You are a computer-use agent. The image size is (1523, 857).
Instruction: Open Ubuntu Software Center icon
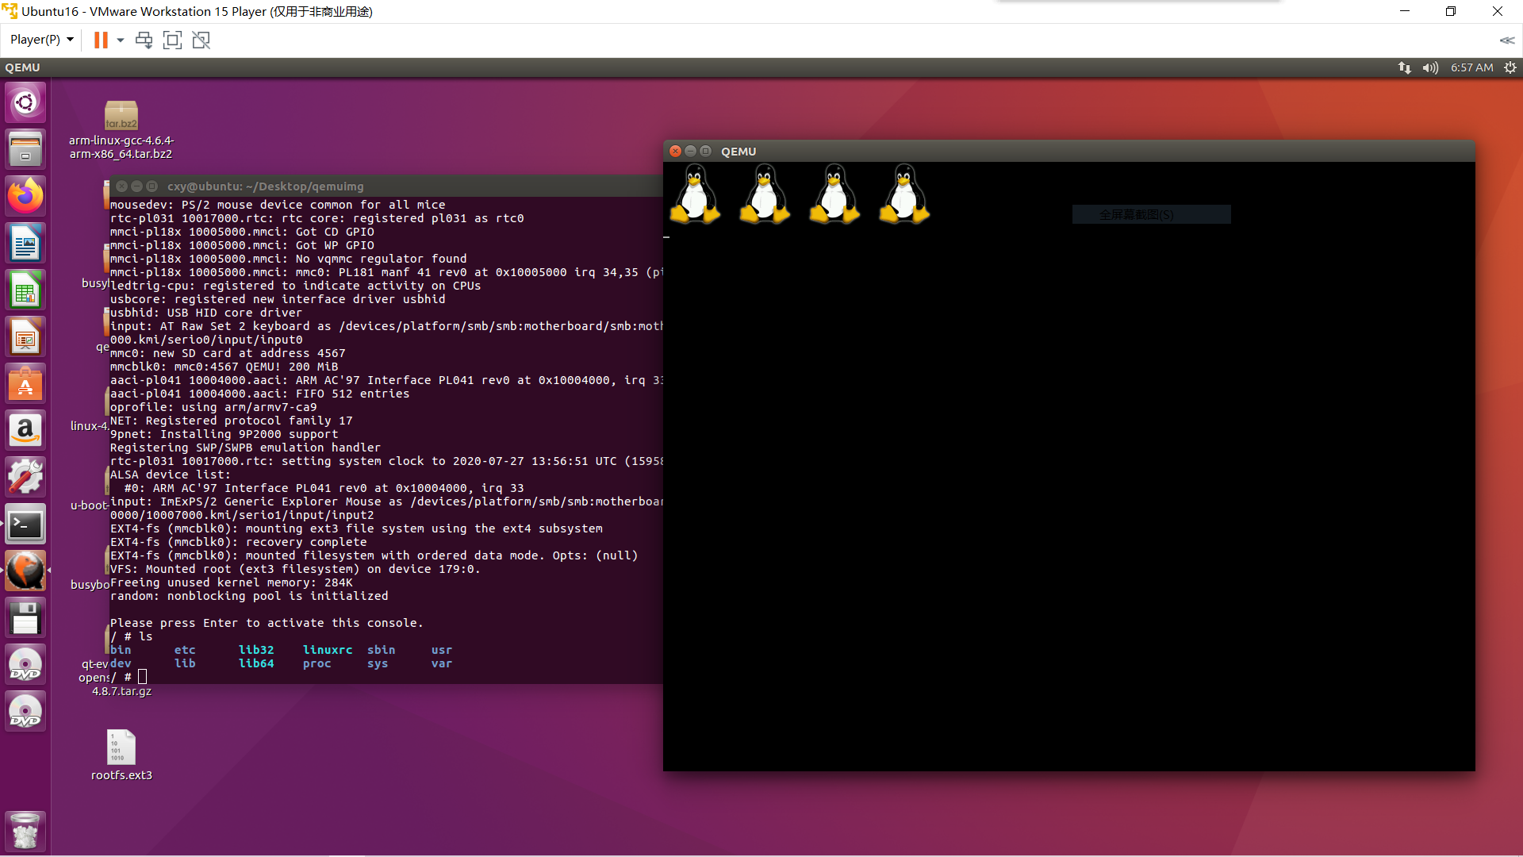pos(25,384)
